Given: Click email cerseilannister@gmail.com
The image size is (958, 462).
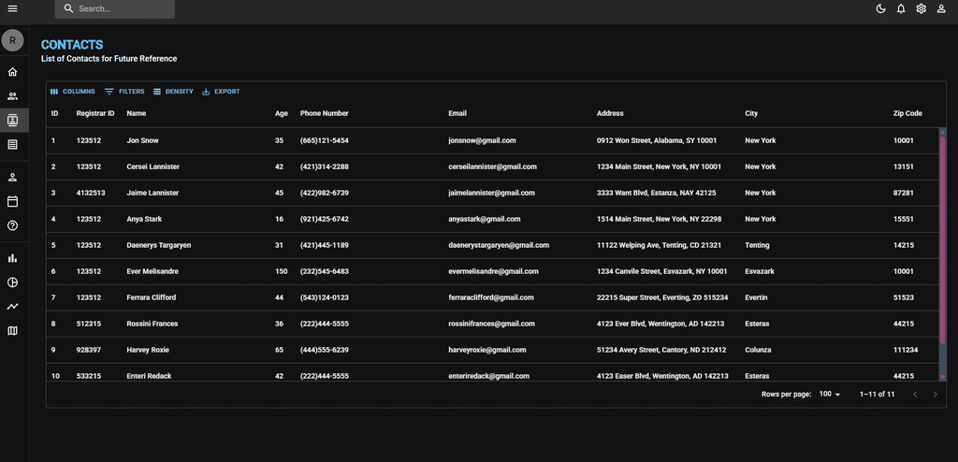Looking at the screenshot, I should click(x=492, y=166).
